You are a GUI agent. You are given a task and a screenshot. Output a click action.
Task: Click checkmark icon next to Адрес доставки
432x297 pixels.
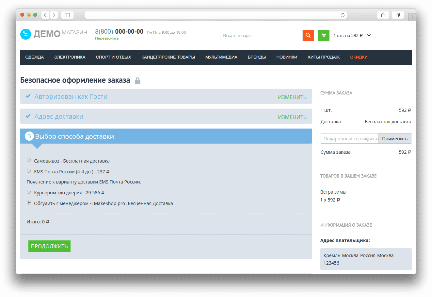[28, 116]
